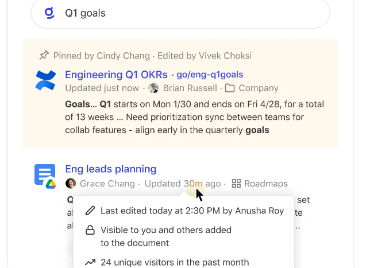Click the Updated 30m ago timestamp
This screenshot has width=370, height=268.
point(183,184)
